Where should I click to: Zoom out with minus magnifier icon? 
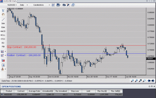pyautogui.click(x=133, y=81)
